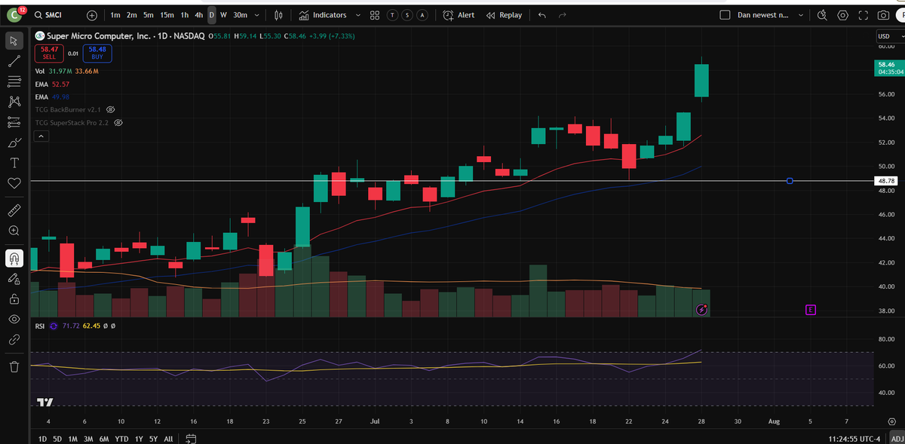
Task: Click the 58.48 BUY button
Action: pyautogui.click(x=97, y=53)
